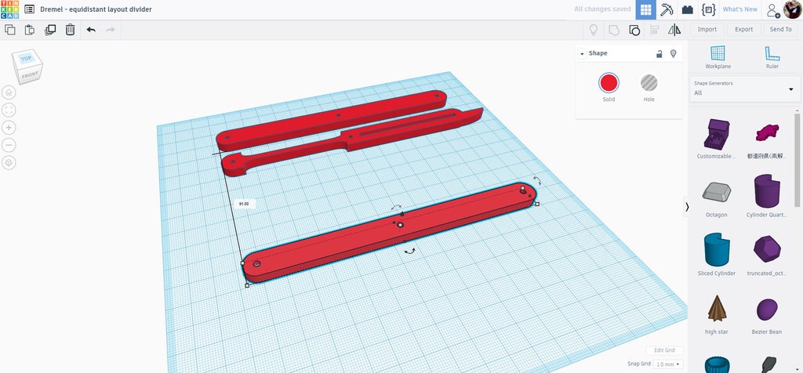Open the Blocks mode brick icon
Image resolution: width=803 pixels, height=373 pixels.
tap(687, 9)
